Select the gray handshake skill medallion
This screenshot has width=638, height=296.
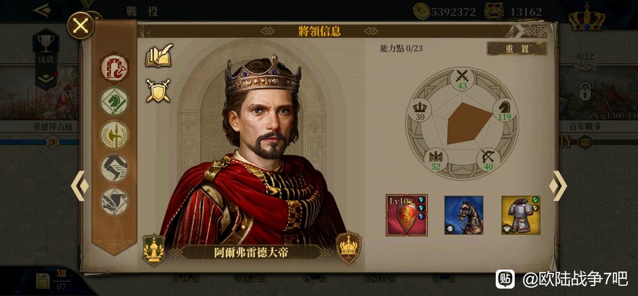pos(115,168)
